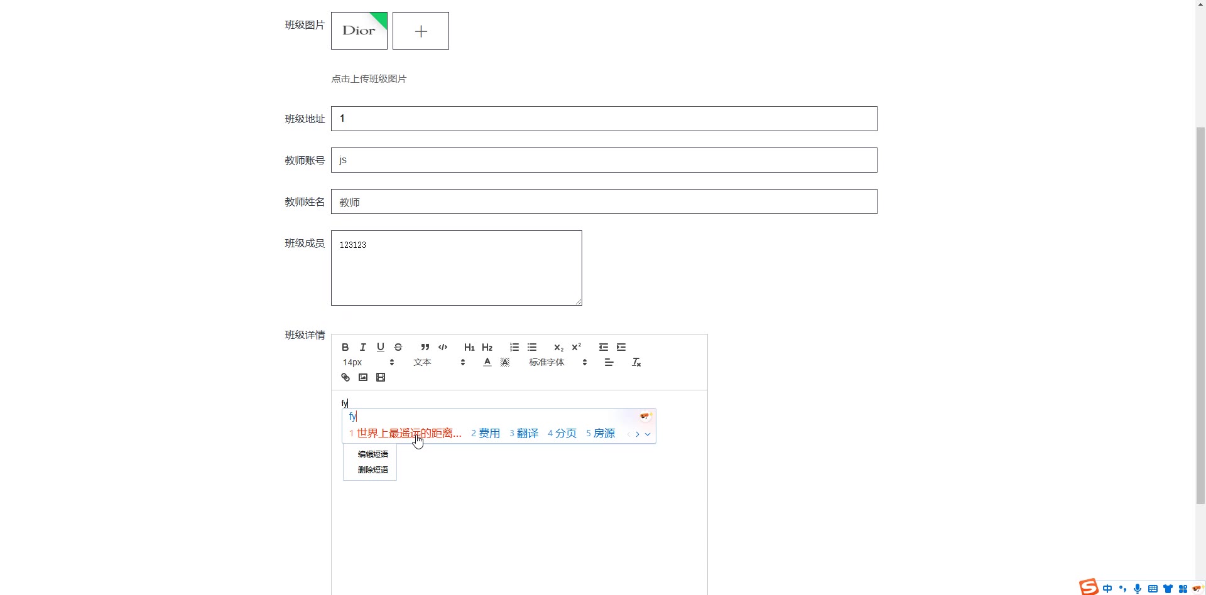Click the Sogou voice input microphone
Viewport: 1206px width, 595px height.
(x=1138, y=589)
